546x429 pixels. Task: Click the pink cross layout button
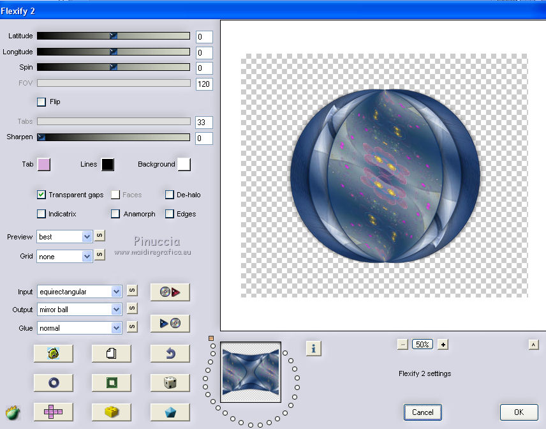tap(54, 412)
